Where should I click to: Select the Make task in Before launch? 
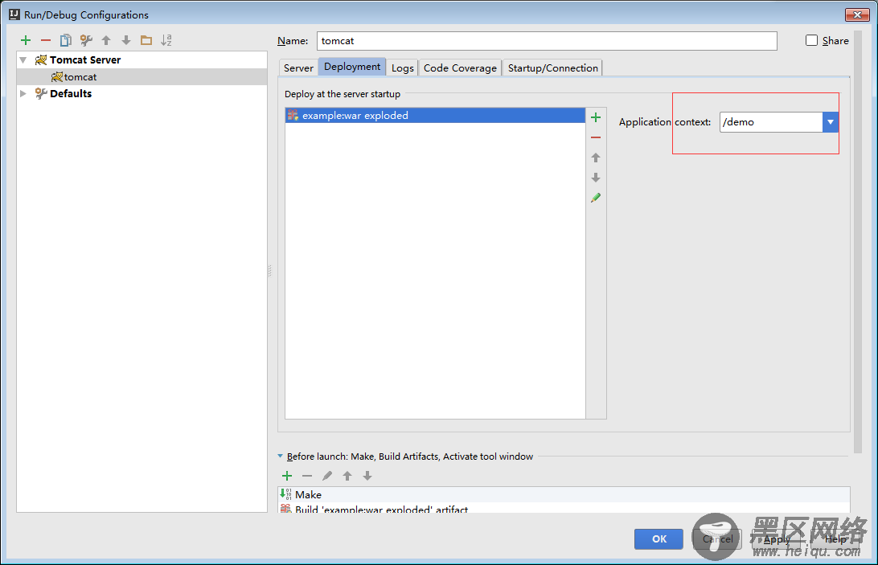564,494
